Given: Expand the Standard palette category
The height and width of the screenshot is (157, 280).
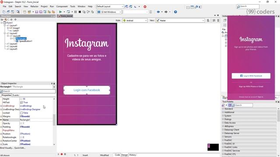Looking at the screenshot, I should pos(223,109).
